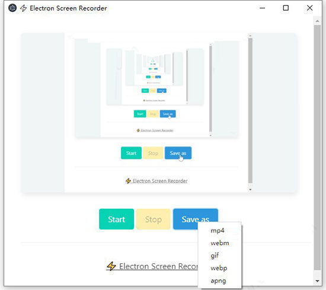This screenshot has height=290, width=326.
Task: Click the Electron app logo in title bar
Action: click(x=12, y=8)
